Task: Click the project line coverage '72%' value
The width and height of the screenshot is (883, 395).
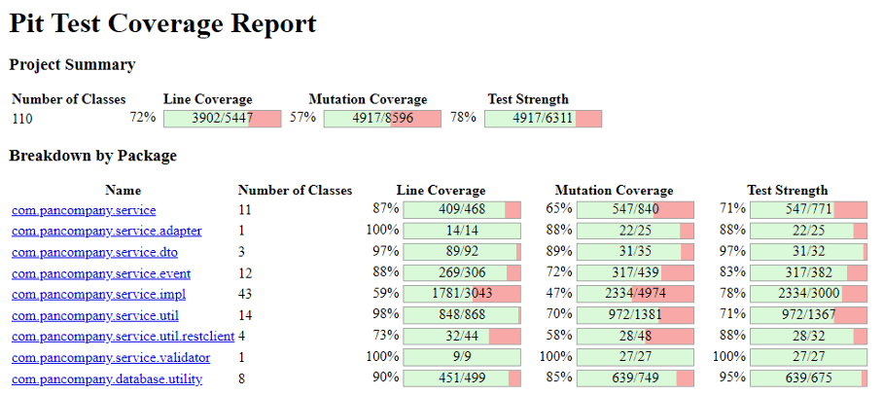Action: point(143,118)
